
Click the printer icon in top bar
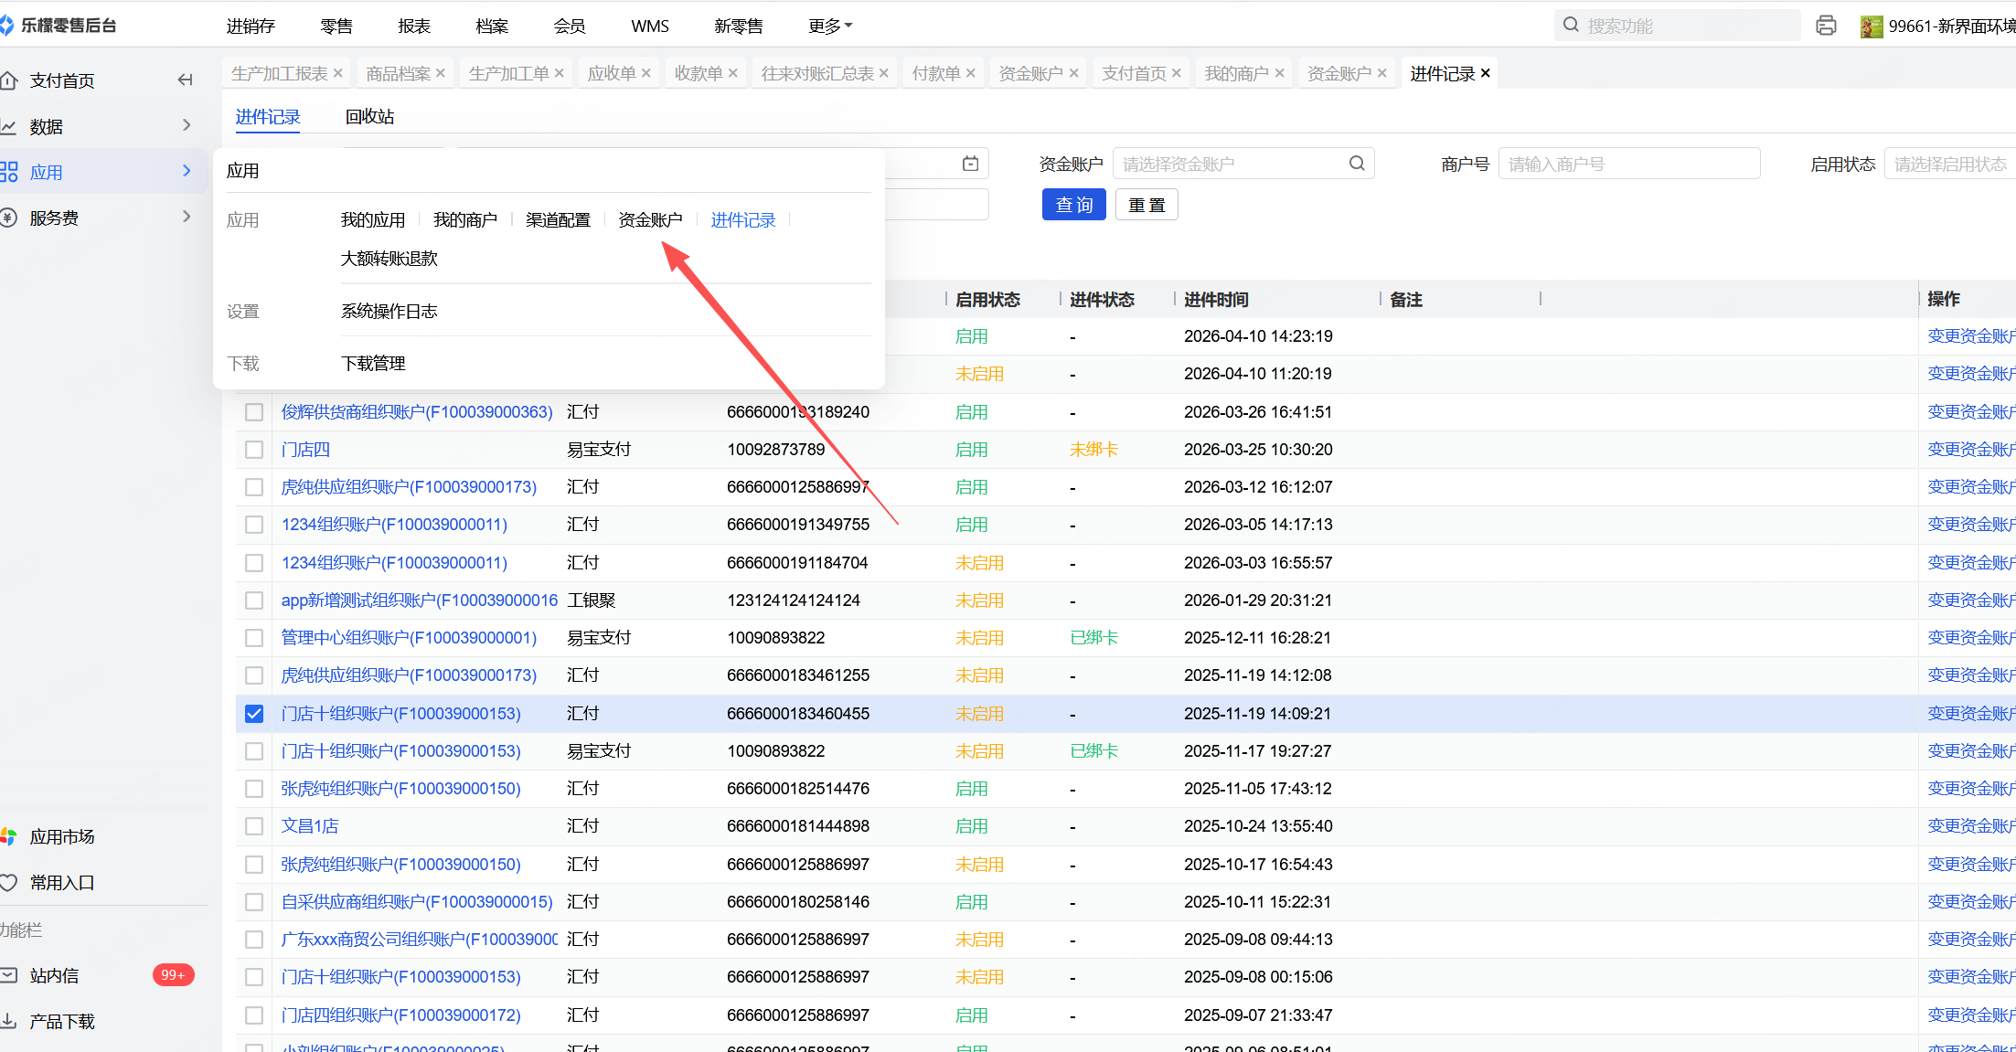click(1826, 26)
